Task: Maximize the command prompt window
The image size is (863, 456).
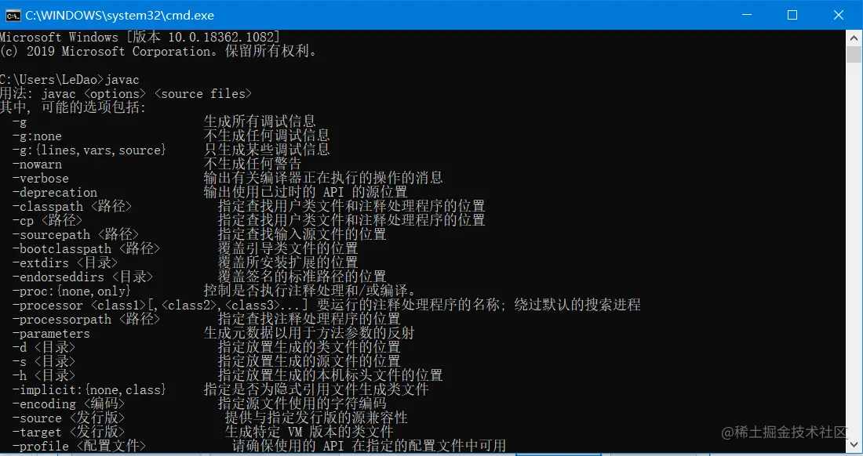Action: coord(792,16)
